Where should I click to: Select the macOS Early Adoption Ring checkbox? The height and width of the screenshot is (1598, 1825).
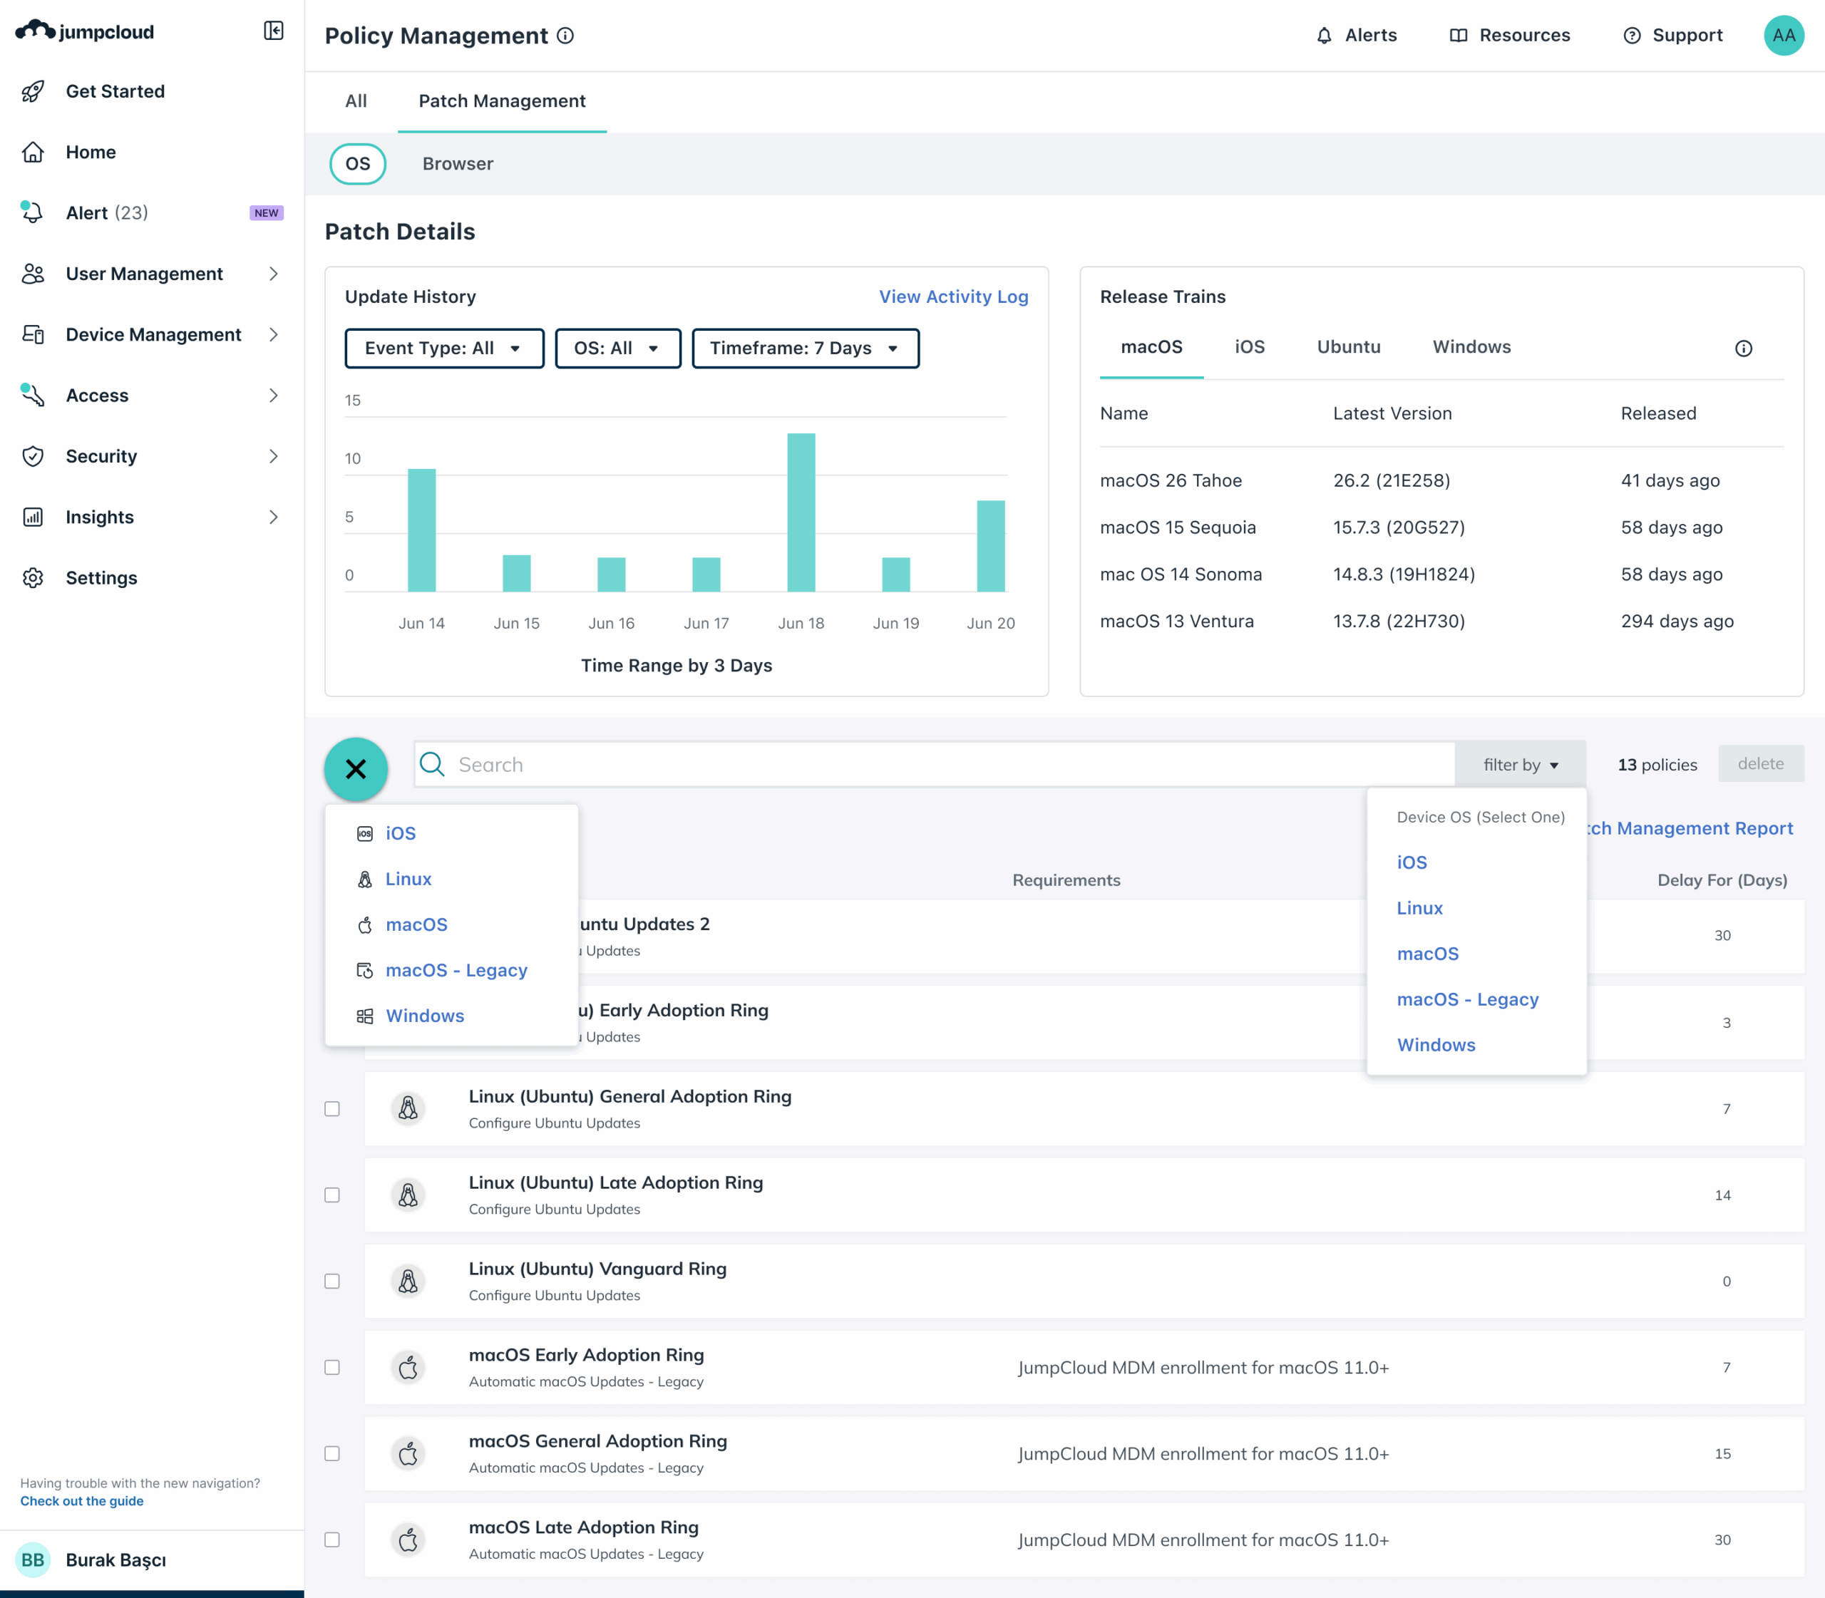331,1367
